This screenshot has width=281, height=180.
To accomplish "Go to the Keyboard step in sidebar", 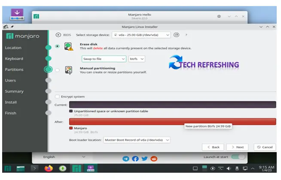I will 14,59.
